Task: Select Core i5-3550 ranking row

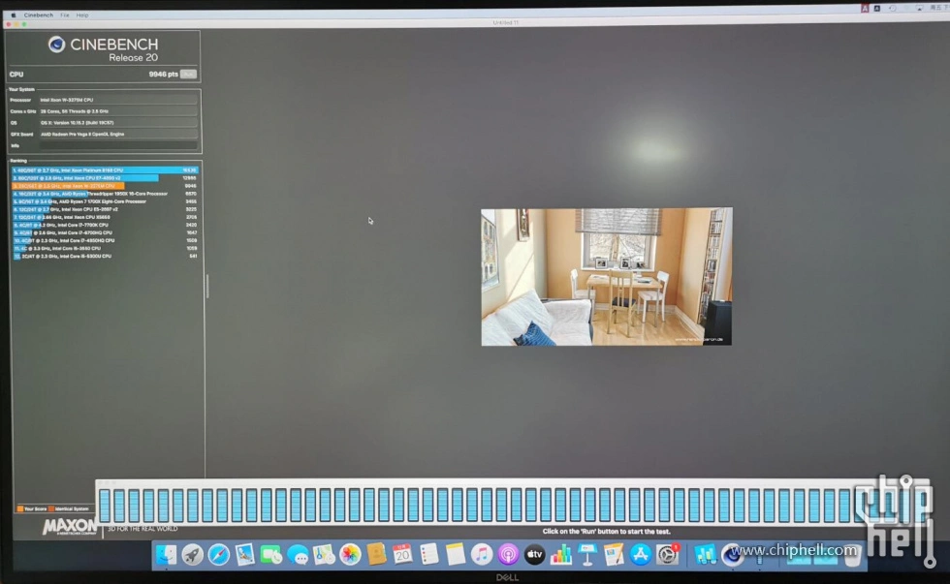Action: pos(106,248)
